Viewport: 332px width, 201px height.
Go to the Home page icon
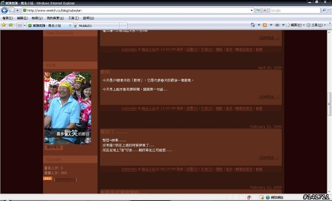[253, 25]
